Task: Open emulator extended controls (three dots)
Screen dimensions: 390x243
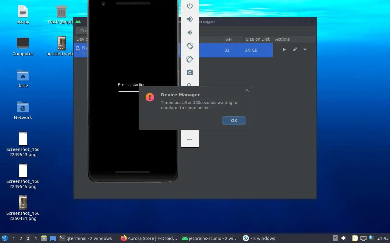Action: pos(190,139)
